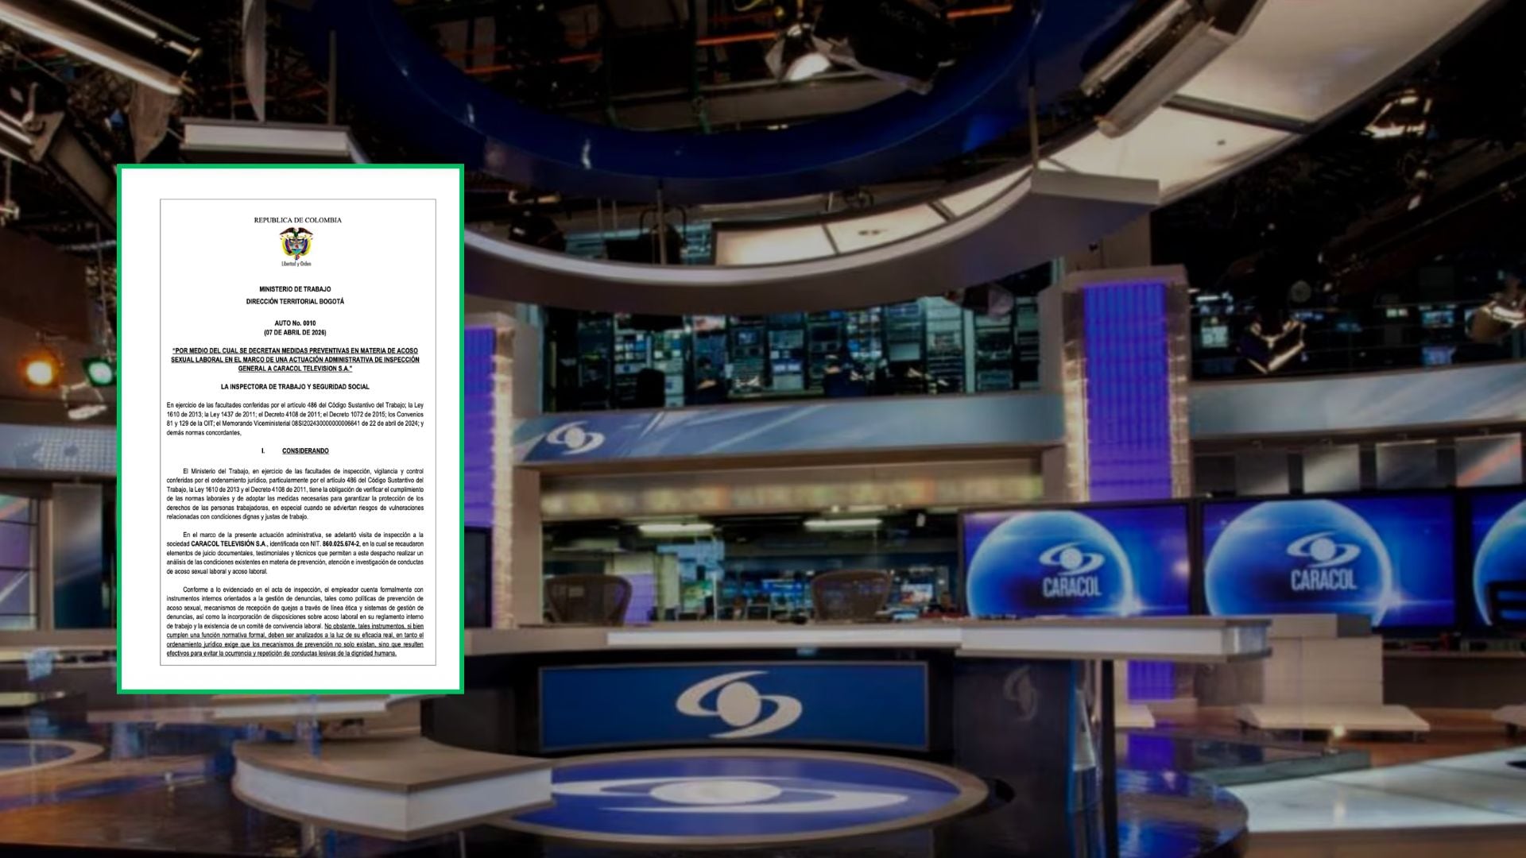Expand the 'AUTO No. 0010' heading

(296, 322)
